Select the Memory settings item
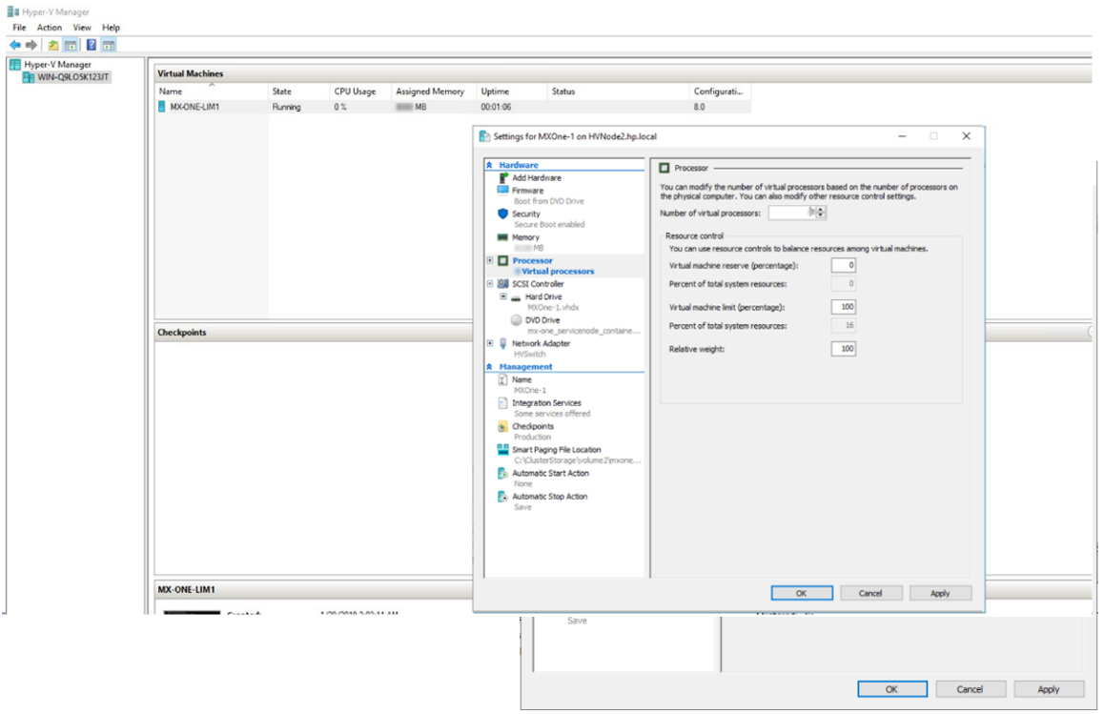The height and width of the screenshot is (714, 1104). click(x=525, y=237)
